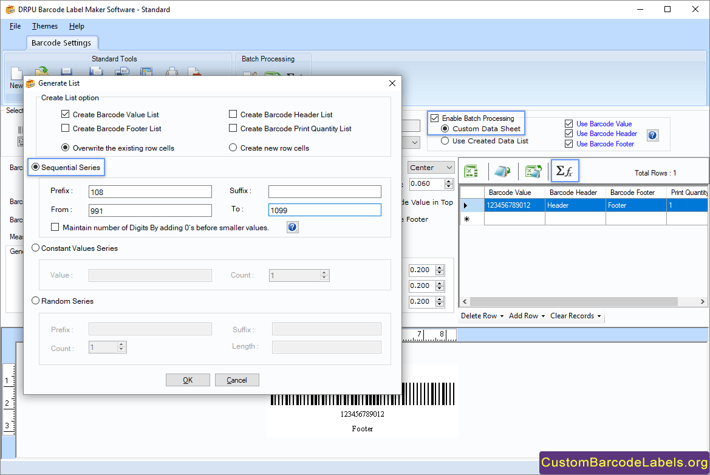
Task: Open the Center alignment dropdown
Action: point(431,168)
